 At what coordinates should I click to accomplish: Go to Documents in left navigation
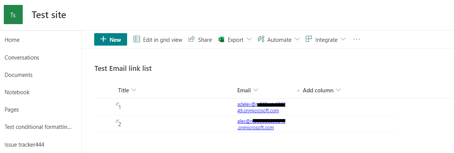19,75
